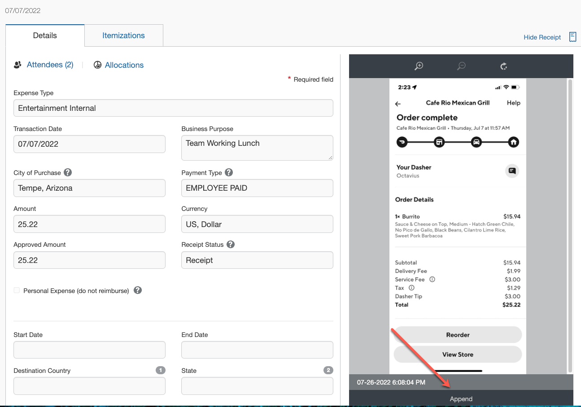Open the Currency dropdown

pyautogui.click(x=257, y=223)
